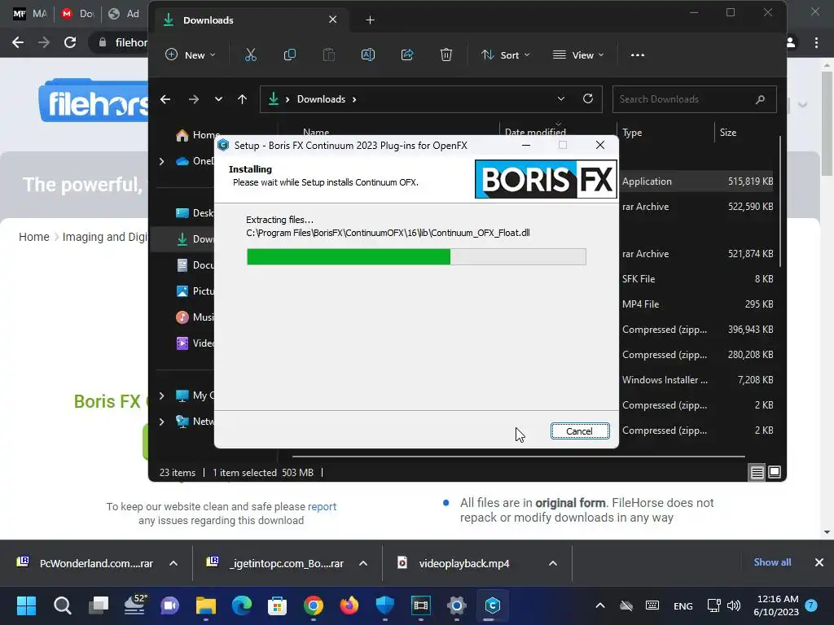Open Home in File Explorer sidebar
This screenshot has height=625, width=834.
click(198, 135)
